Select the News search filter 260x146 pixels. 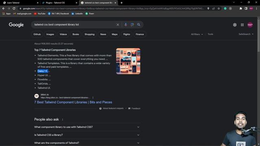click(x=103, y=34)
